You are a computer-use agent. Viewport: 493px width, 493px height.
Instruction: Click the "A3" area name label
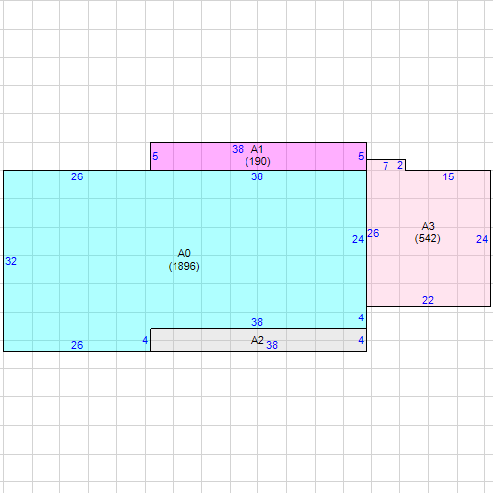tap(428, 226)
